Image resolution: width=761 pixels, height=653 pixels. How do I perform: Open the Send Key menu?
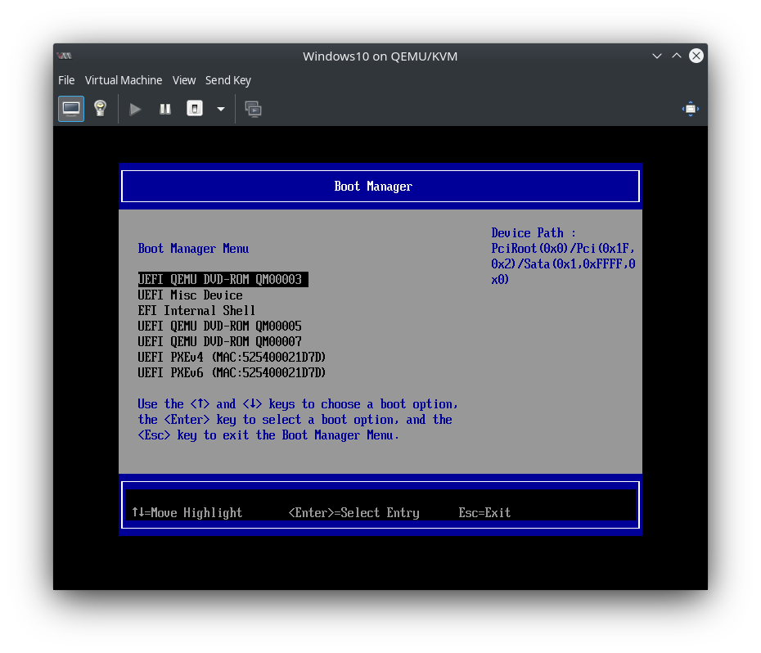click(x=228, y=80)
